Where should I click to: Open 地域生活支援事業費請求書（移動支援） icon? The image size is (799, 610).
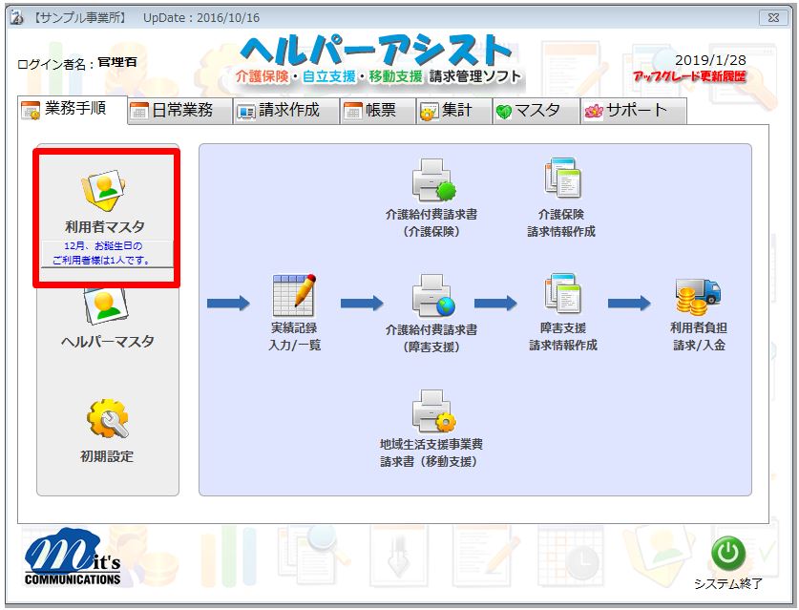coord(431,412)
